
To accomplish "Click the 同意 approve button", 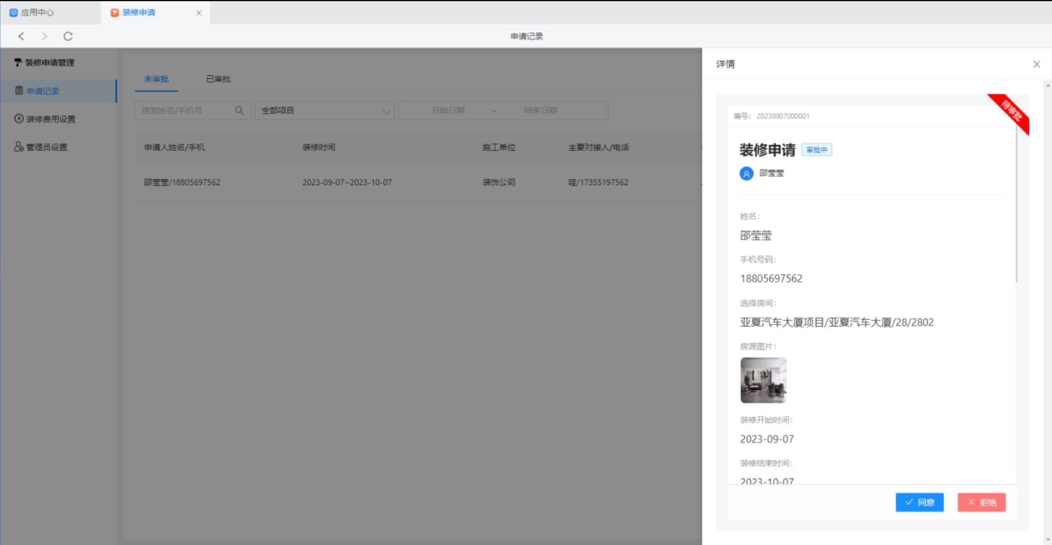I will (919, 502).
